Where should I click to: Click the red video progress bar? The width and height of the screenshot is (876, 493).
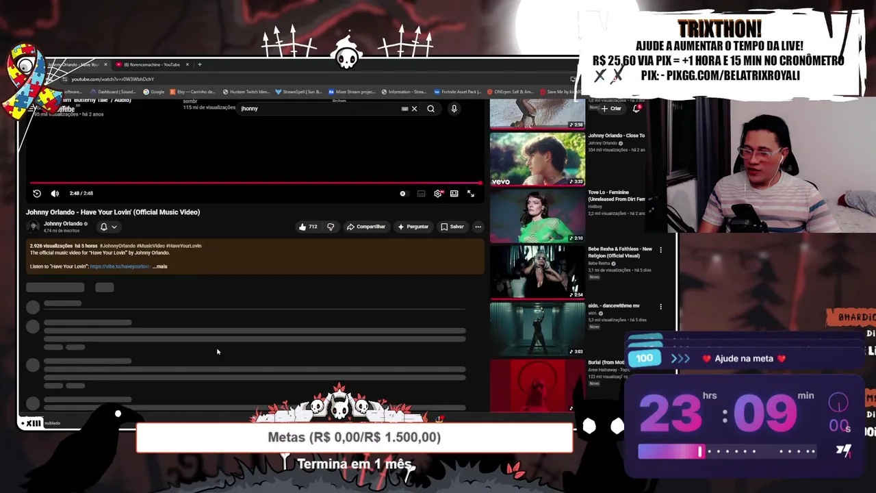pyautogui.click(x=255, y=183)
